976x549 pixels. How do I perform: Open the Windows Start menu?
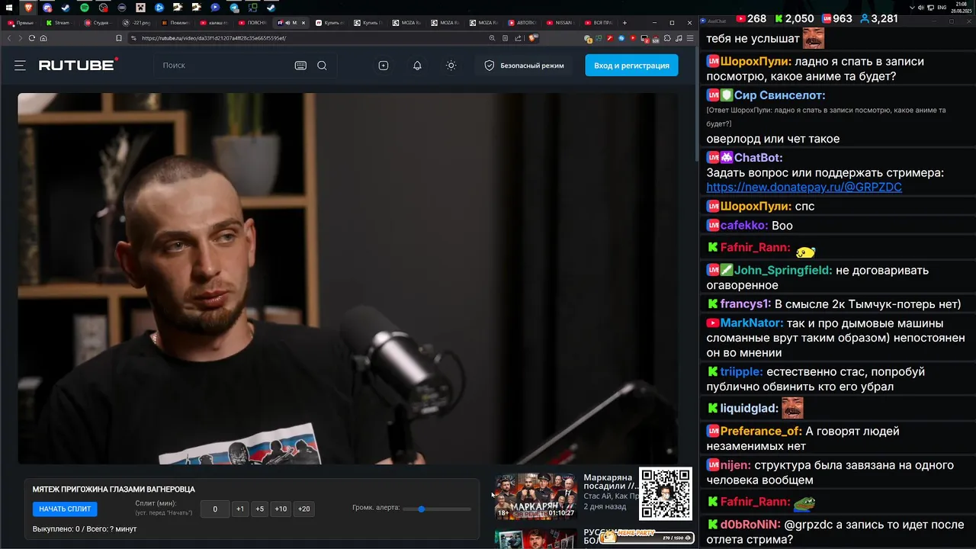click(9, 8)
